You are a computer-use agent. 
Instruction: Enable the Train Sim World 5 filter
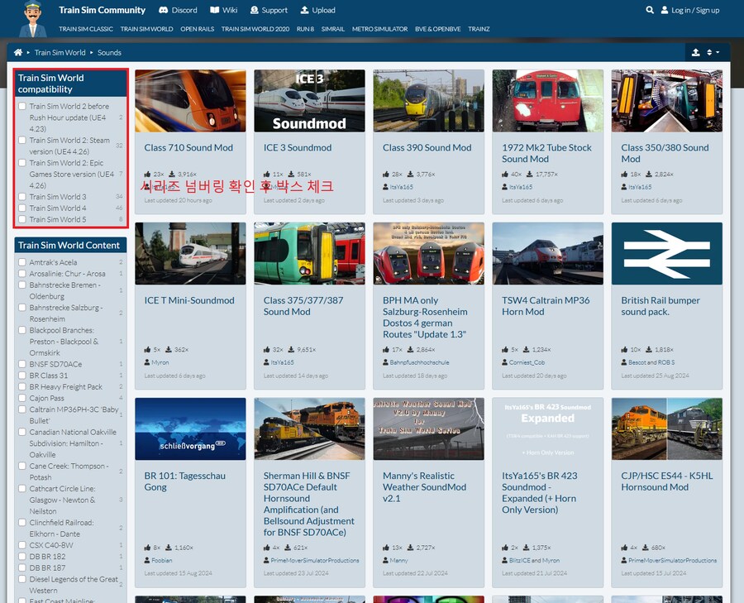[22, 220]
